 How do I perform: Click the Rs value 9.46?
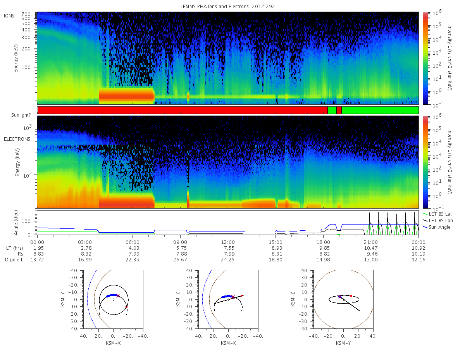371,254
